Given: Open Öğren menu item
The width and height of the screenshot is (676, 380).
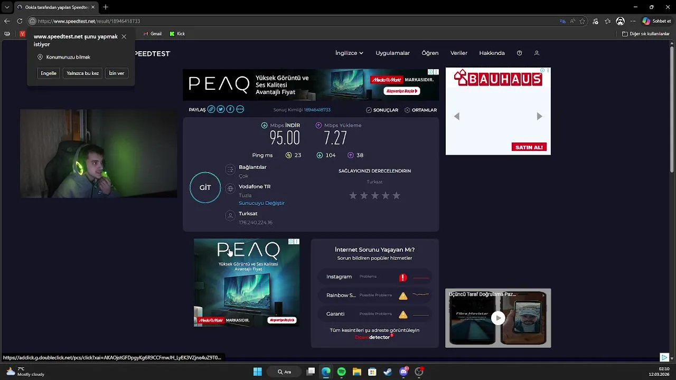Looking at the screenshot, I should point(430,53).
